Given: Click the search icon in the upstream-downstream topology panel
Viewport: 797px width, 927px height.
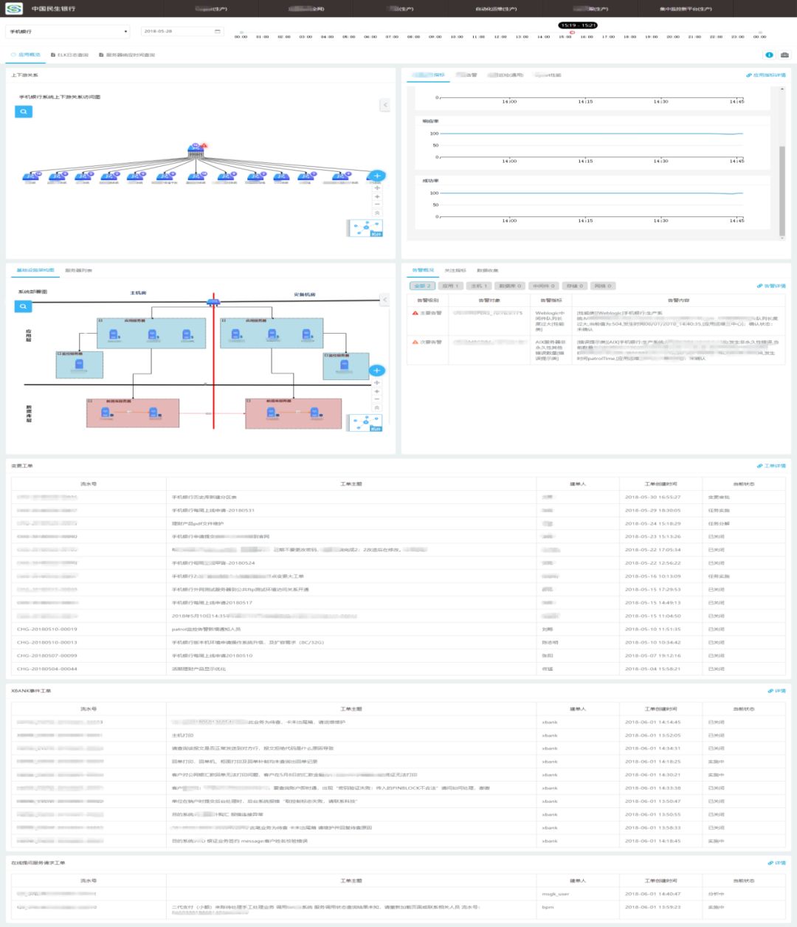Looking at the screenshot, I should (x=24, y=111).
